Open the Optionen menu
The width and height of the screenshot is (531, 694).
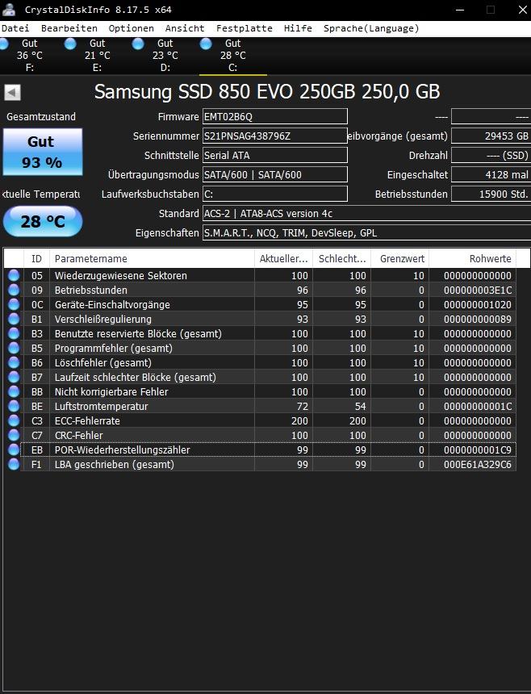click(131, 28)
